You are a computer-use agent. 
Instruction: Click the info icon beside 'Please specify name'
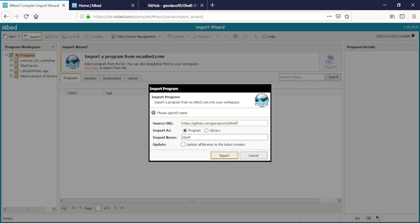[x=153, y=113]
